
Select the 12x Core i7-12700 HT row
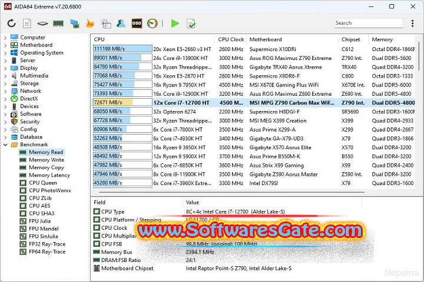[254, 103]
